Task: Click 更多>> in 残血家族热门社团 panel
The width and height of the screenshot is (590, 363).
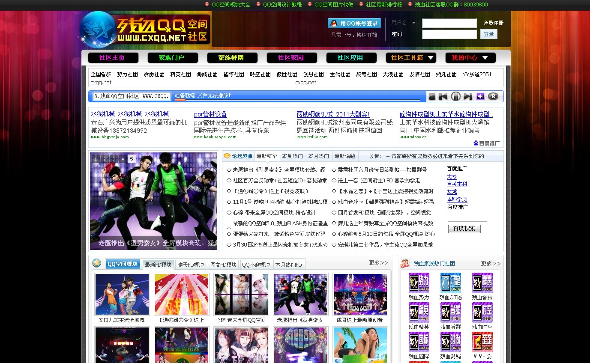Action: 491,264
